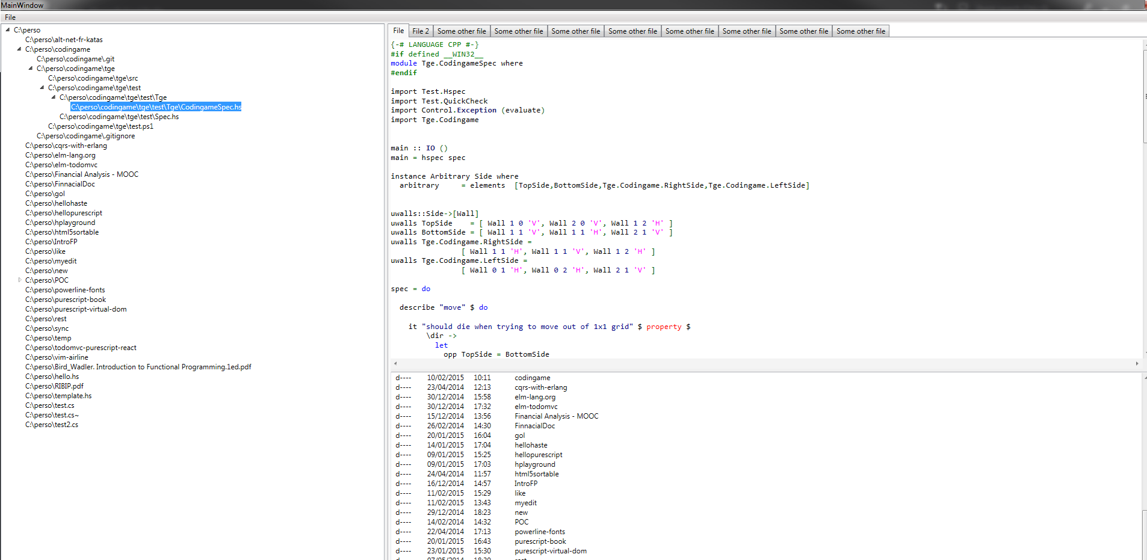This screenshot has width=1147, height=560.
Task: Select the C:\perso\gol folder
Action: [x=45, y=194]
